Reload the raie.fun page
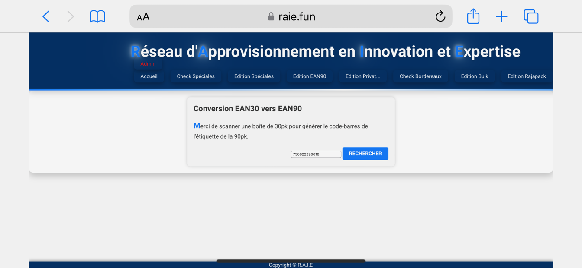Screen dimensions: 582x268 pyautogui.click(x=440, y=16)
